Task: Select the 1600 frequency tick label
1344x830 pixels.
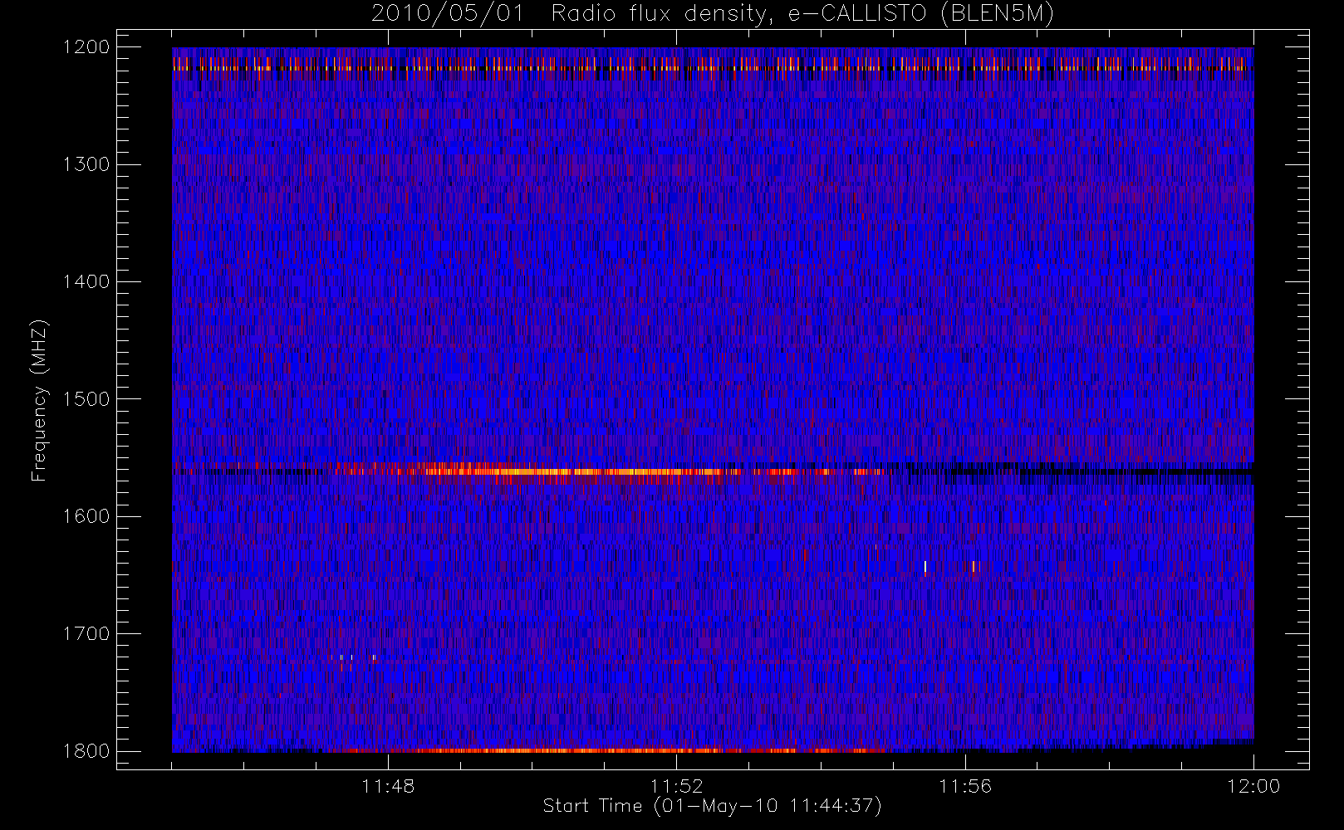Action: click(86, 516)
